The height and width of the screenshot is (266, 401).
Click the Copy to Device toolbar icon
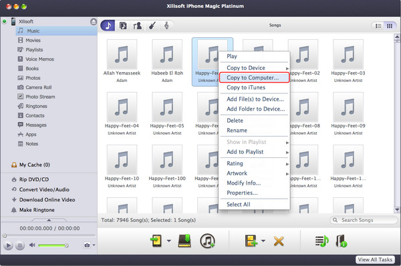click(156, 241)
